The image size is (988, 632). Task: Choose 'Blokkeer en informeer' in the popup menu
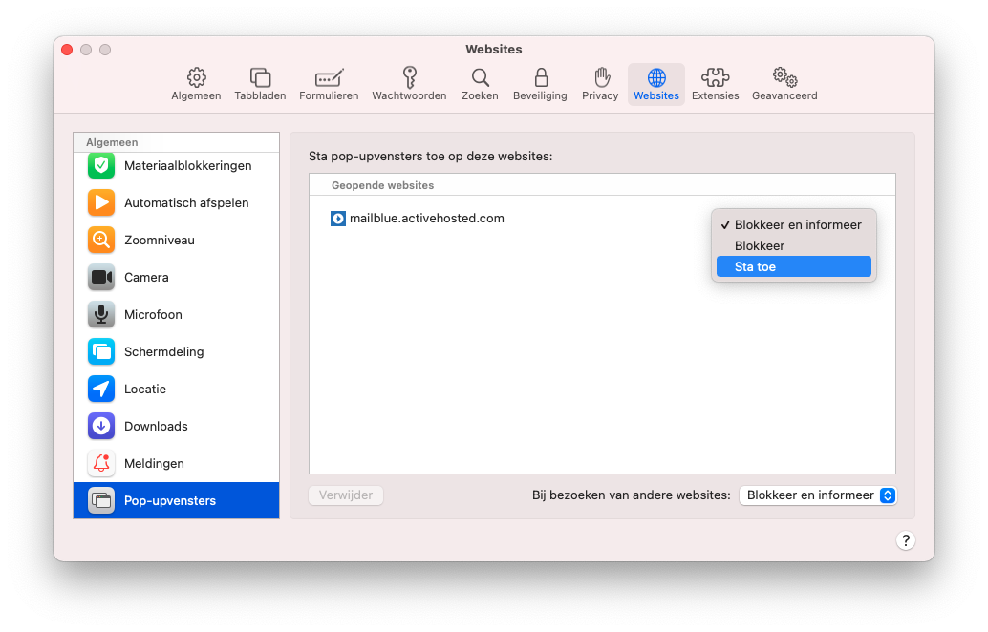tap(794, 224)
